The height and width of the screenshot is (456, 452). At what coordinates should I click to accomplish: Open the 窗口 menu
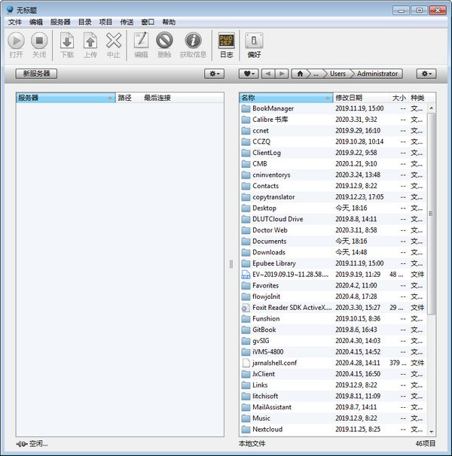[148, 22]
